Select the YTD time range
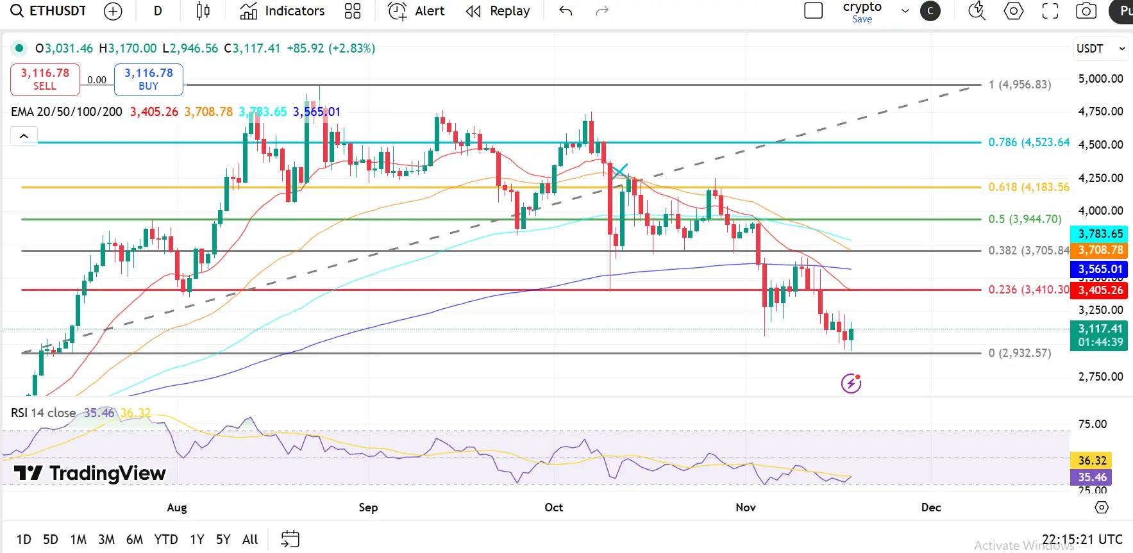Viewport: 1133px width, 553px height. [x=166, y=540]
